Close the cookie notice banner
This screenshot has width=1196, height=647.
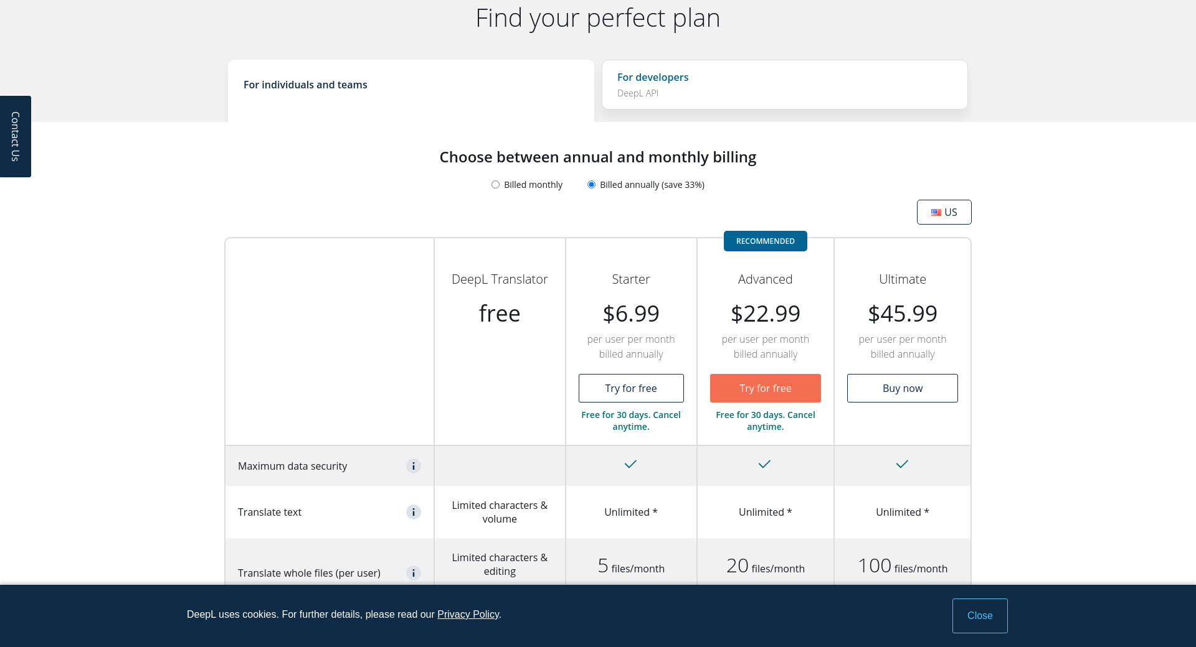point(979,616)
